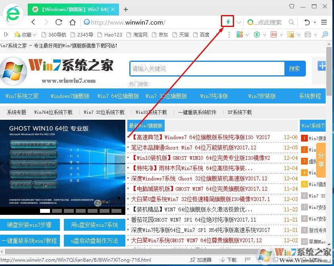Image resolution: width=334 pixels, height=266 pixels.
Task: Click the green shield online banking icon
Action: click(257, 34)
